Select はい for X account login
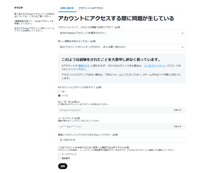 point(59,91)
